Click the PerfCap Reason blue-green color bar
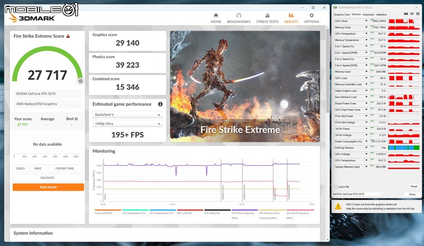This screenshot has height=246, width=424. pyautogui.click(x=404, y=148)
